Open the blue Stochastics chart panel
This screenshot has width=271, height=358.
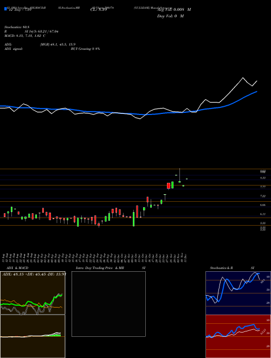238,293
